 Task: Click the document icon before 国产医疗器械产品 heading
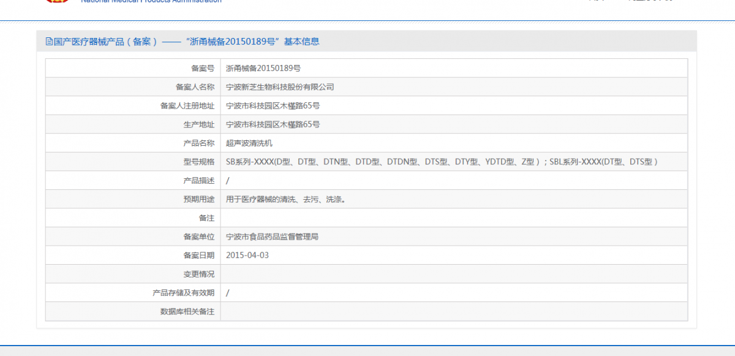point(49,42)
